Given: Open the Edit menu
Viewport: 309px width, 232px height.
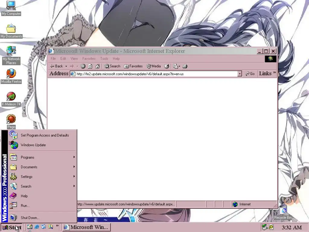Looking at the screenshot, I should 63,59.
